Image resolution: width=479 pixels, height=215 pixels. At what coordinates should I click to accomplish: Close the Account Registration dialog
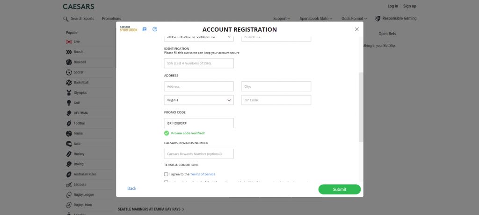pos(357,29)
